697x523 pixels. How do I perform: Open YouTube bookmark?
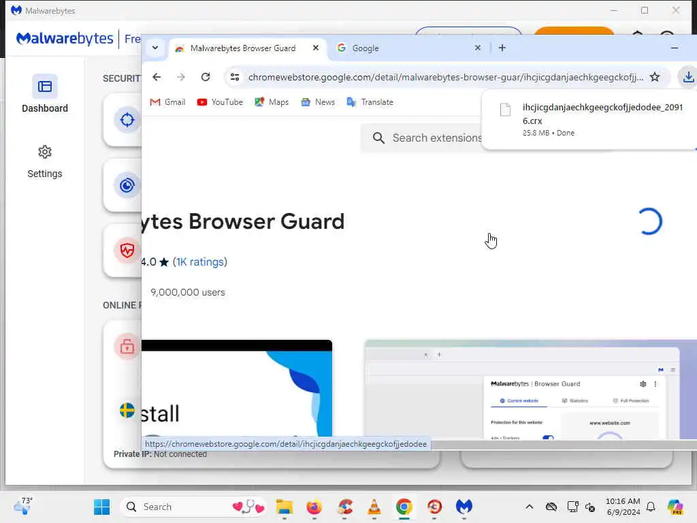click(x=220, y=102)
